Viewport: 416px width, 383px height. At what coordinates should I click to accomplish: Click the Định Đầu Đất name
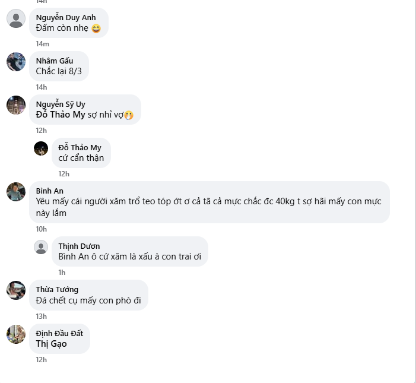(x=59, y=333)
